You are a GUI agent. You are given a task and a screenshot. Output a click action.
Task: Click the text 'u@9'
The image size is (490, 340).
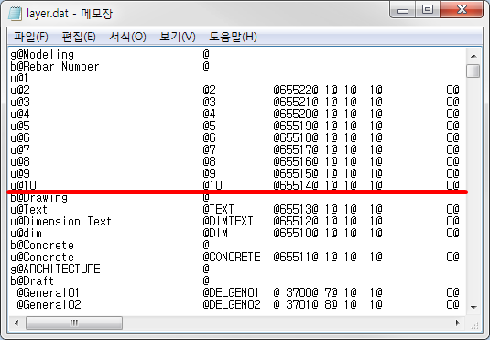click(20, 173)
